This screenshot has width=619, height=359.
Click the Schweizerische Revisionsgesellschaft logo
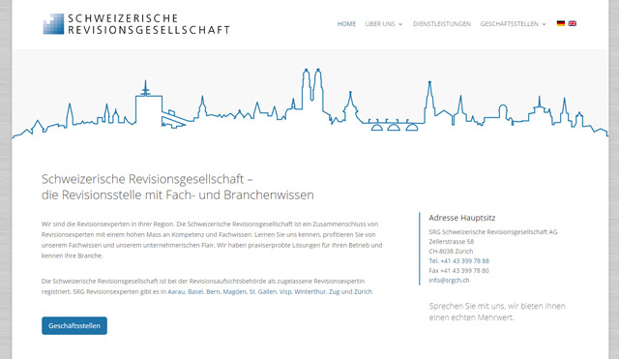[x=136, y=24]
